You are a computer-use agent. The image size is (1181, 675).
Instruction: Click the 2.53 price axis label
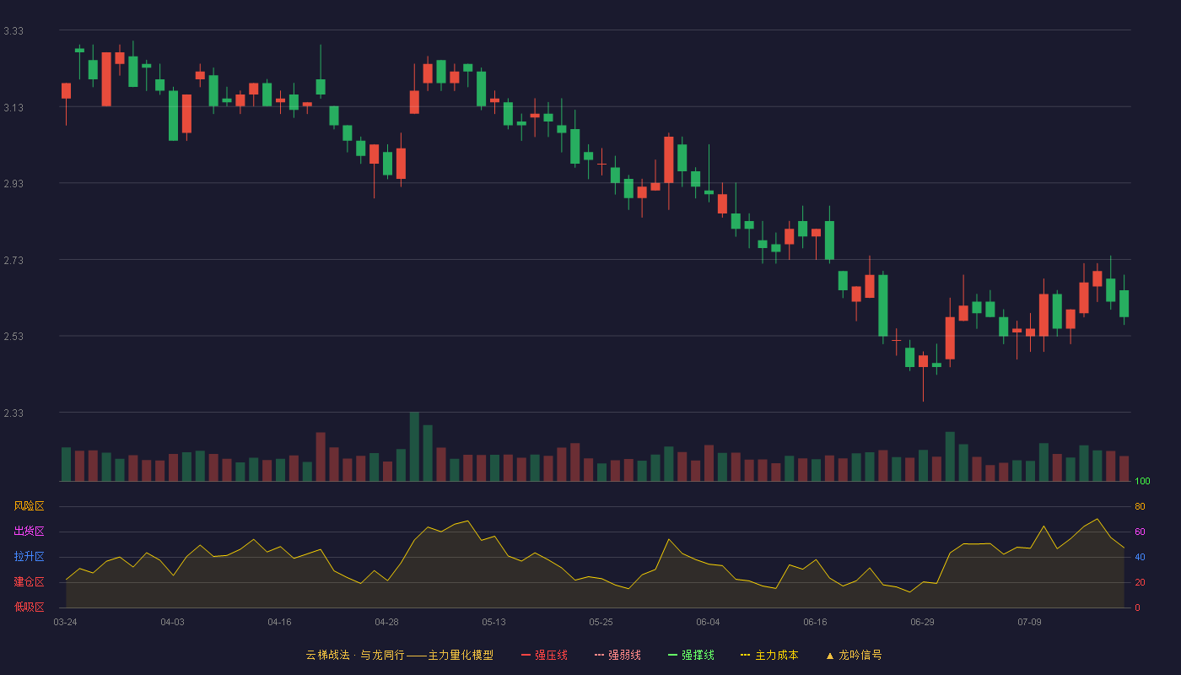(x=13, y=337)
